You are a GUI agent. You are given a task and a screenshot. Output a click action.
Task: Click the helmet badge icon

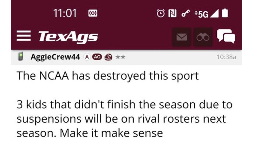click(108, 57)
